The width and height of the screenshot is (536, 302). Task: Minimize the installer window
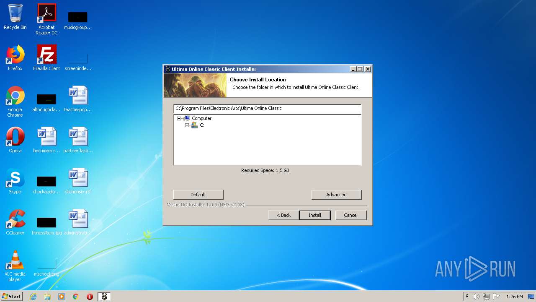[353, 69]
